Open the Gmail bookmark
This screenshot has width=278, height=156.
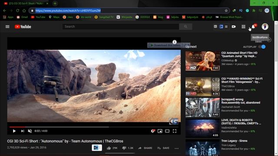(x=22, y=17)
